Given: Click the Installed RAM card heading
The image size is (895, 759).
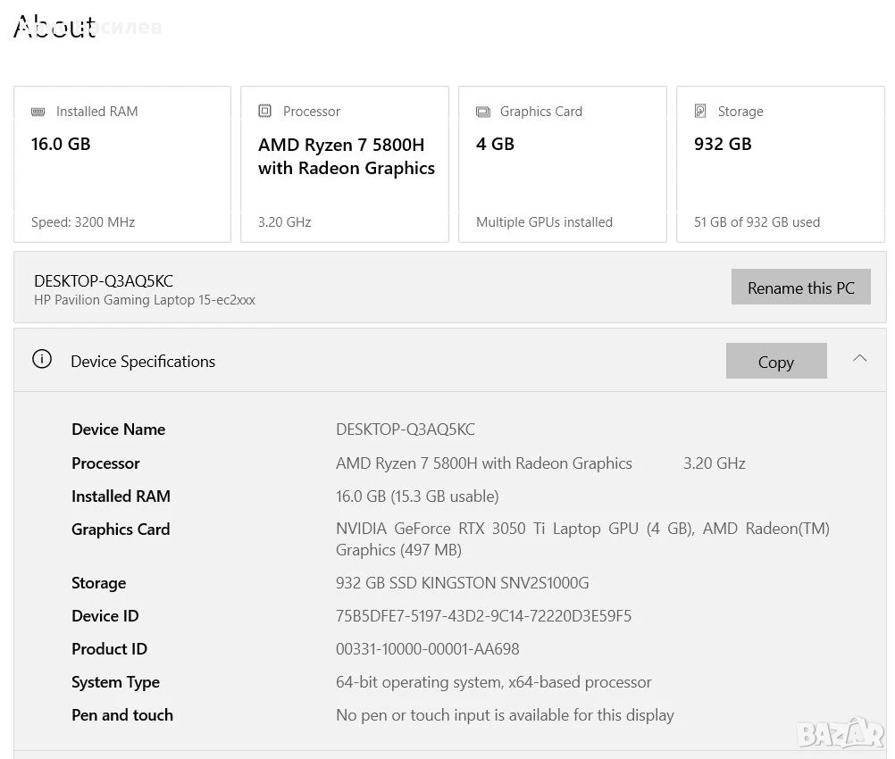Looking at the screenshot, I should [x=97, y=112].
